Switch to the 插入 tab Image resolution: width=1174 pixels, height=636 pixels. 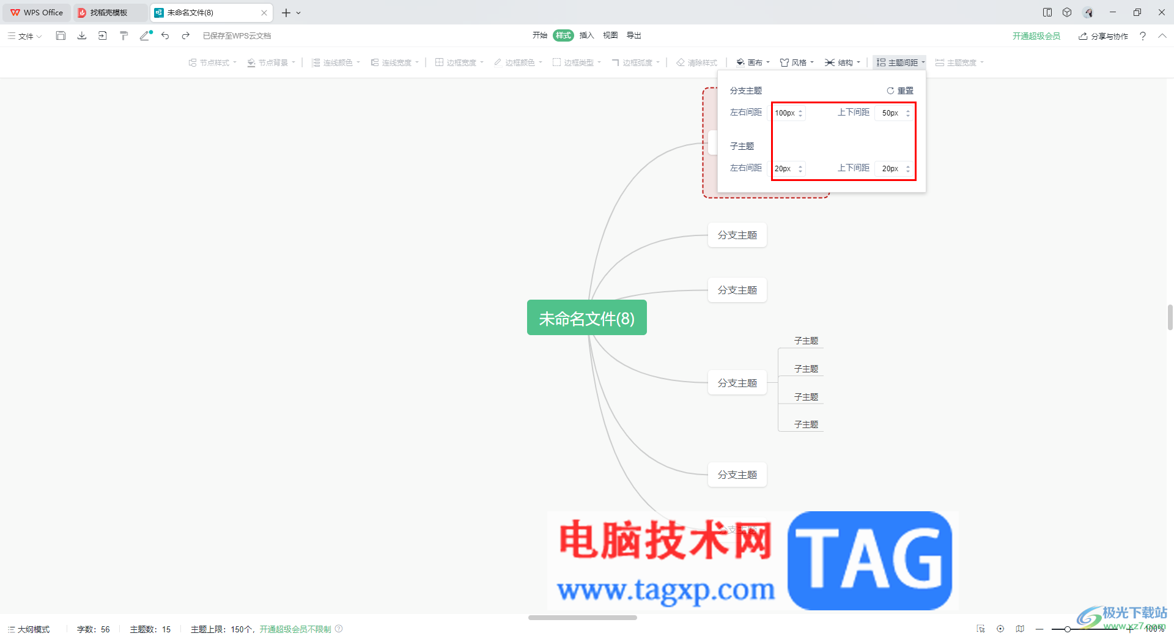click(587, 35)
